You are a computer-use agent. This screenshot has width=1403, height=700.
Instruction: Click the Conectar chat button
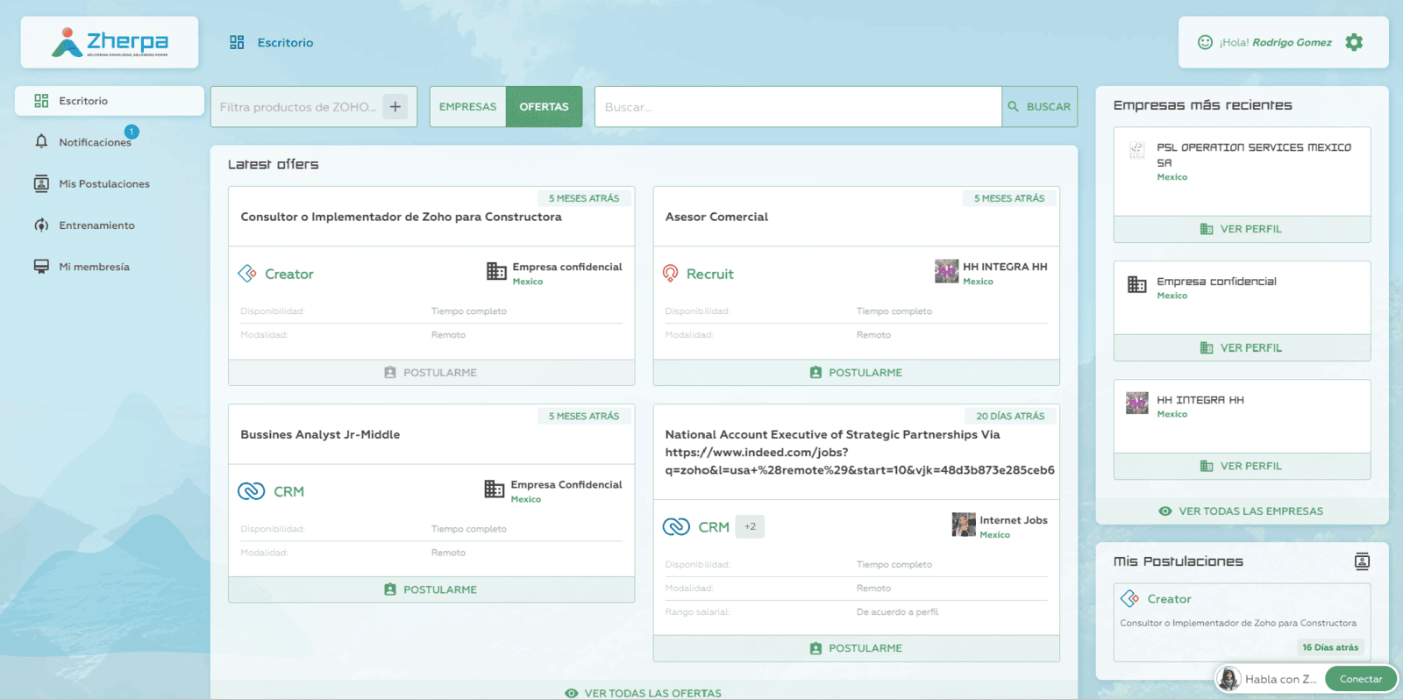1361,679
